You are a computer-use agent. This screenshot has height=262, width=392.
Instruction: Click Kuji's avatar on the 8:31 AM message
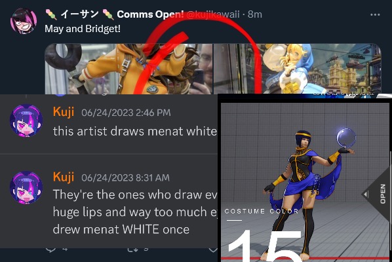pos(26,187)
